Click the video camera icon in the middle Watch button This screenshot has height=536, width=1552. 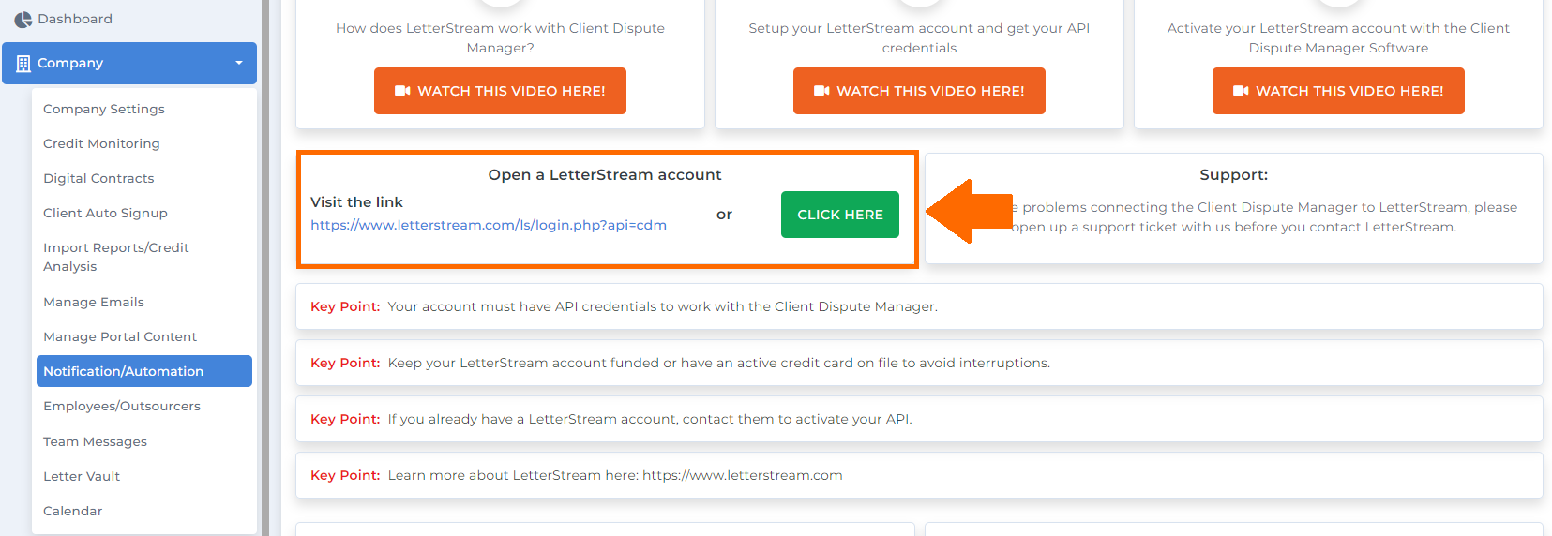click(x=822, y=91)
